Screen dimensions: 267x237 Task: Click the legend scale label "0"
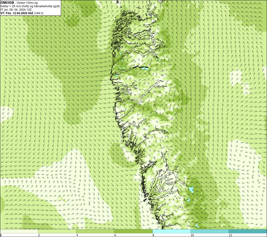click(1, 235)
